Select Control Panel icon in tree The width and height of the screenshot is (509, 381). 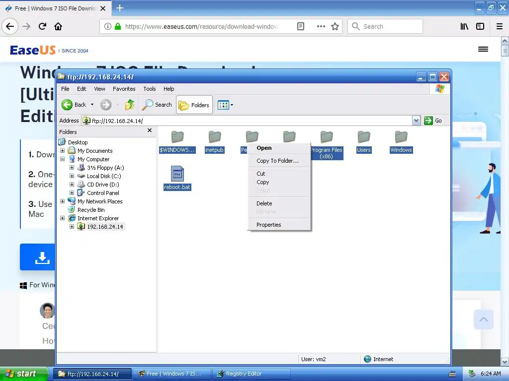pos(81,193)
